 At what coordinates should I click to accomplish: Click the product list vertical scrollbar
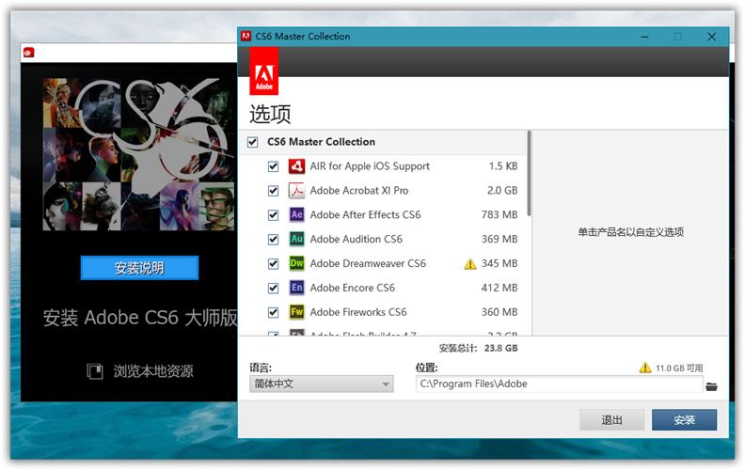point(529,174)
